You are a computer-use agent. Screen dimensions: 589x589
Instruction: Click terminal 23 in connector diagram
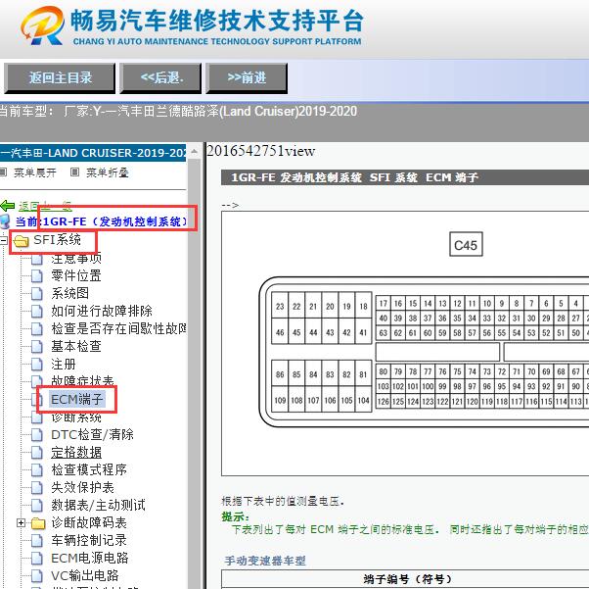[280, 306]
